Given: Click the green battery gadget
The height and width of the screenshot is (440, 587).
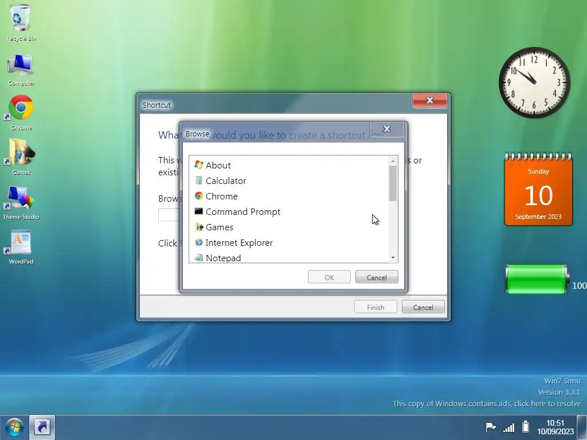Looking at the screenshot, I should 537,279.
